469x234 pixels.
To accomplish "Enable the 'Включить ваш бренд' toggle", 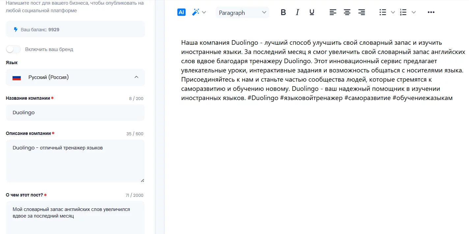I will 14,49.
